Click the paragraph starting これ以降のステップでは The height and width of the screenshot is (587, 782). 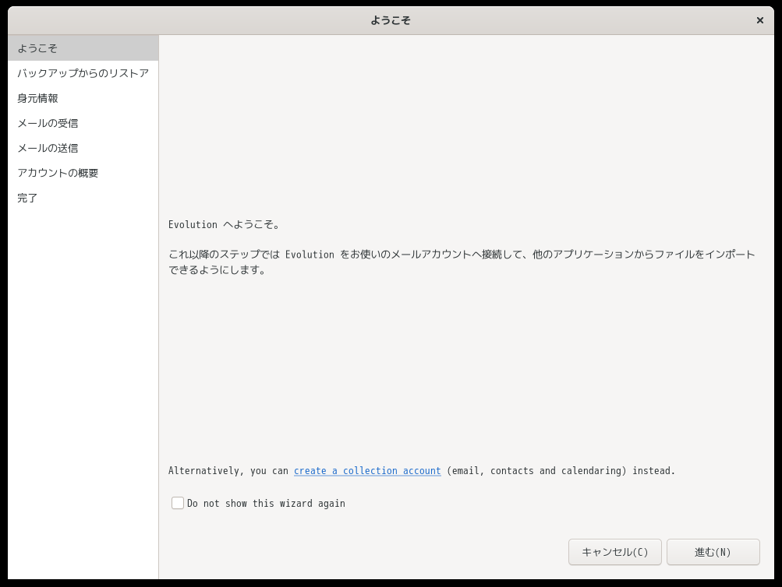coord(462,262)
